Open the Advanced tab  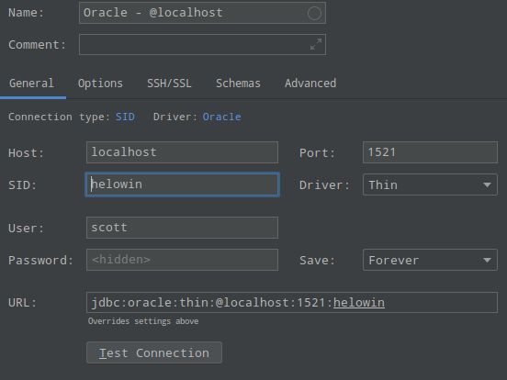pos(310,84)
